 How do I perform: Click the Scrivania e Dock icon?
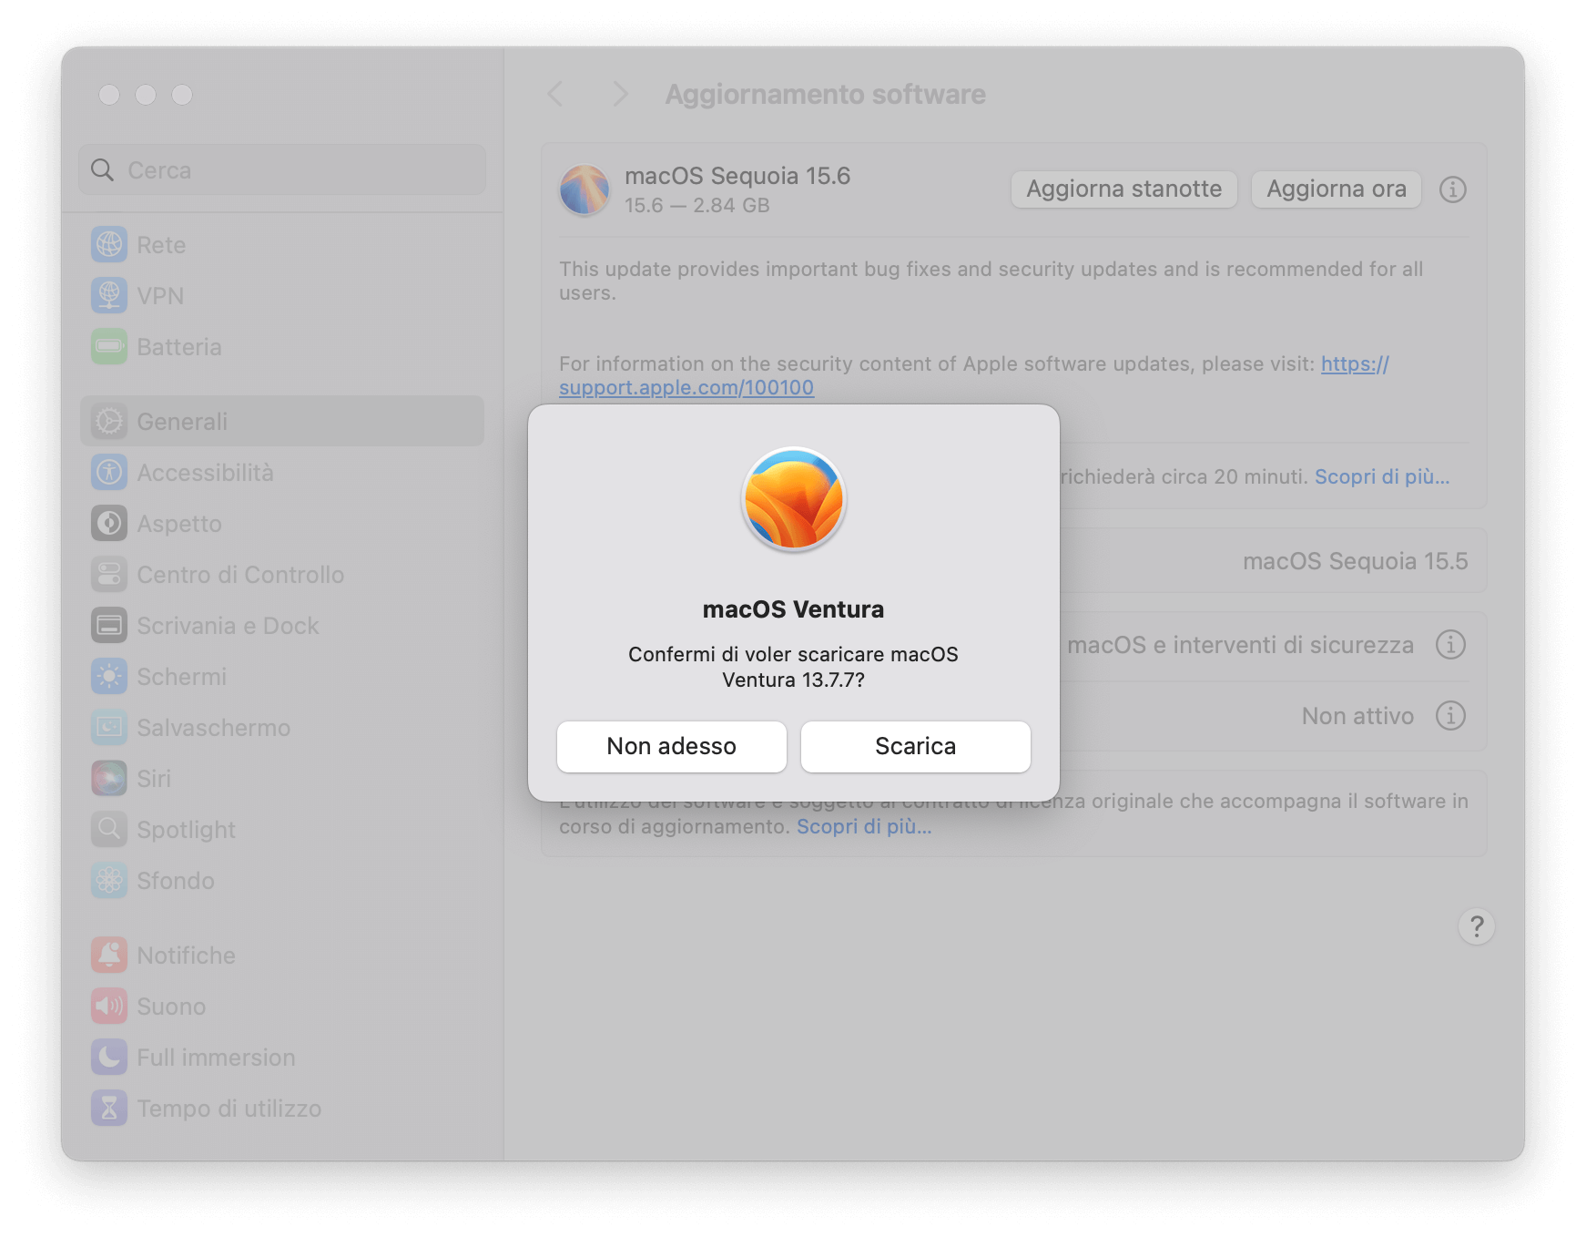(109, 626)
